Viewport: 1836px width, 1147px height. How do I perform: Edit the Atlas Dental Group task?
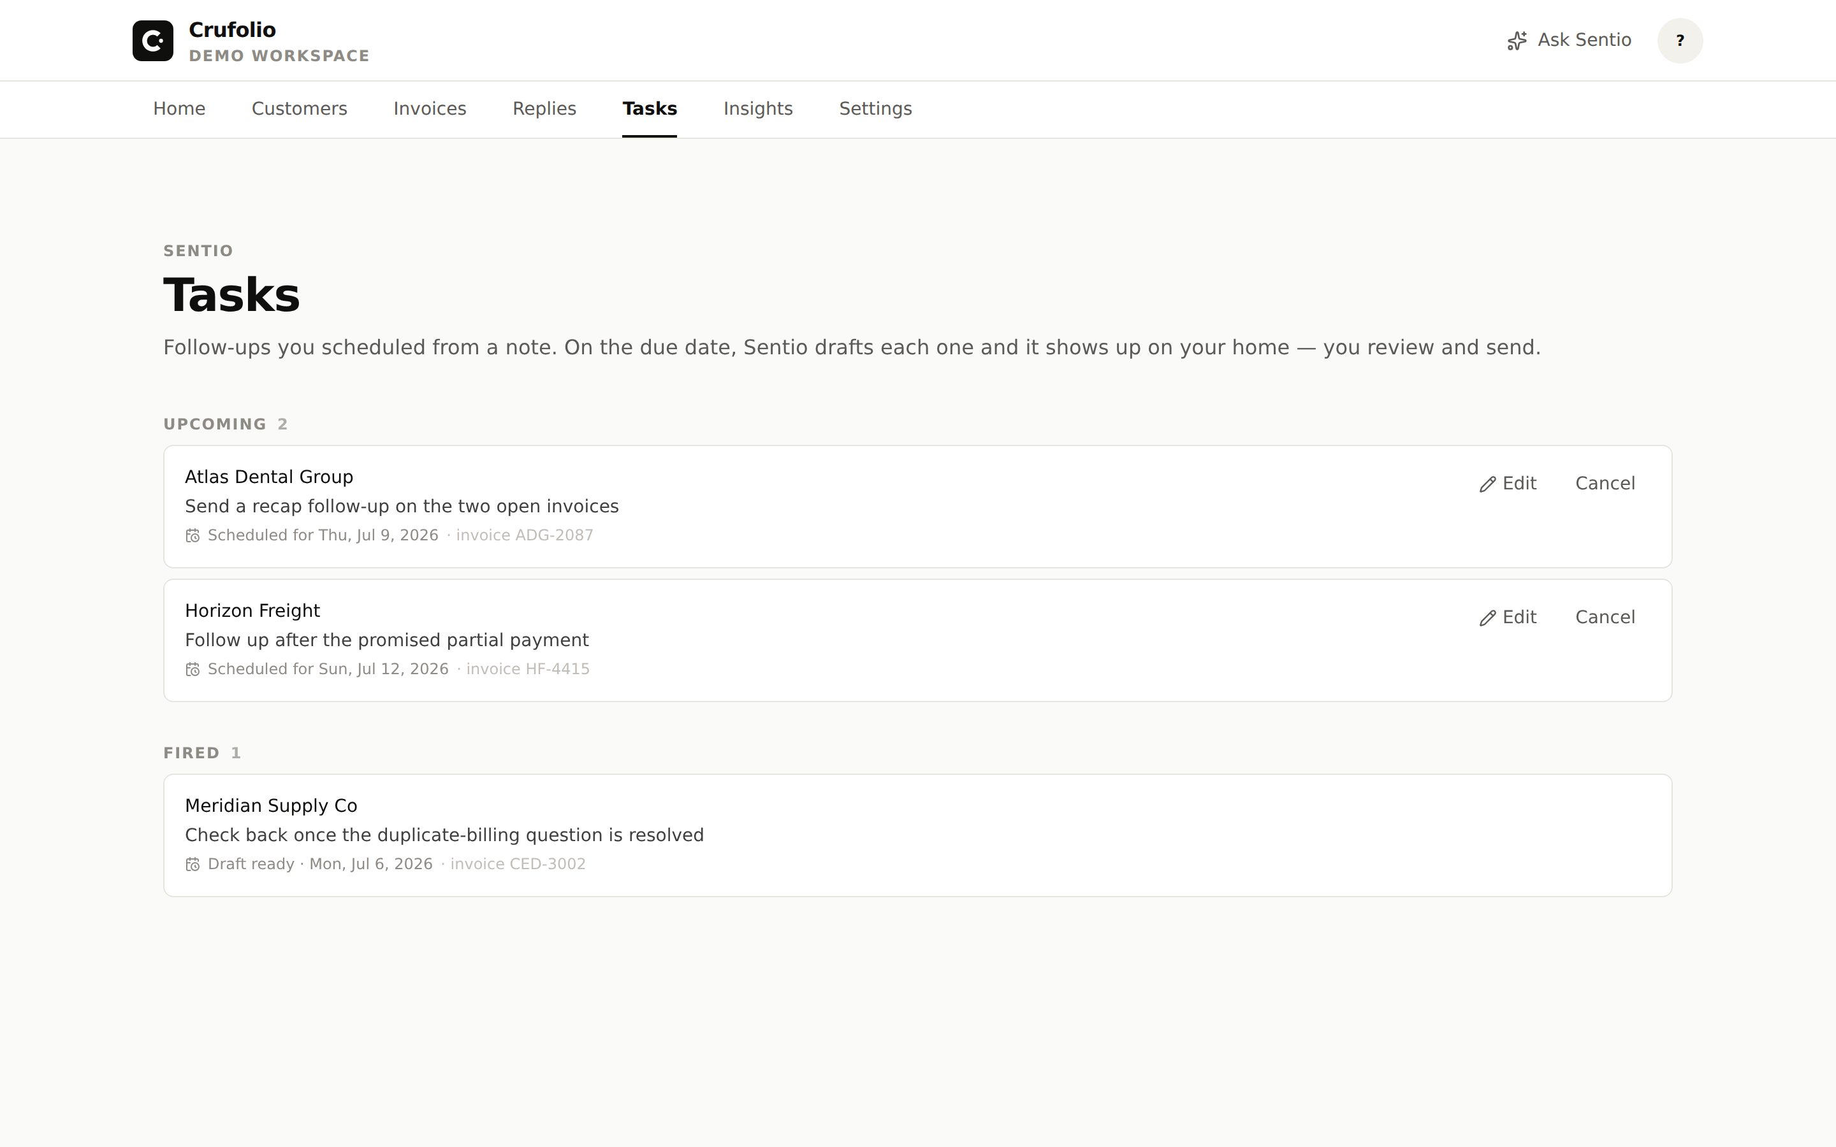pyautogui.click(x=1508, y=483)
